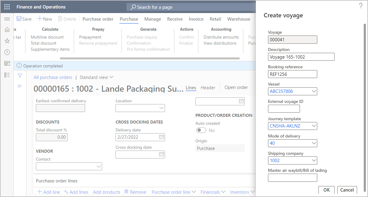Open the Mode of delivery dropdown
Viewport: 368px width, 197px height.
click(314, 143)
